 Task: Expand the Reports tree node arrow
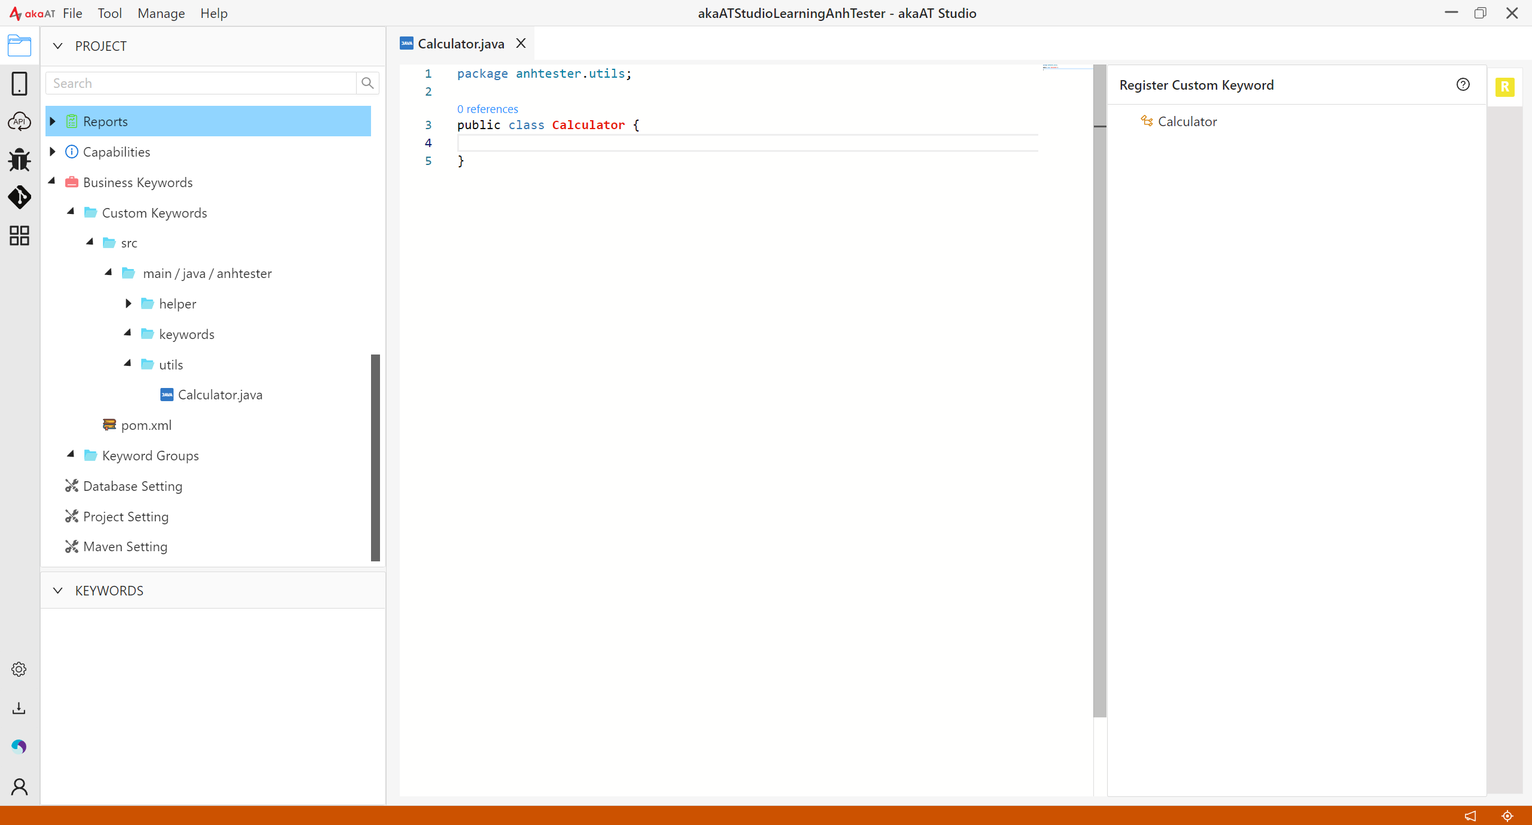(x=53, y=121)
